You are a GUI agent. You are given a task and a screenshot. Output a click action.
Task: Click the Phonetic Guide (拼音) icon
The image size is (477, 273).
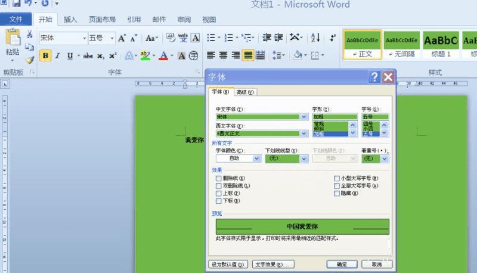click(183, 38)
